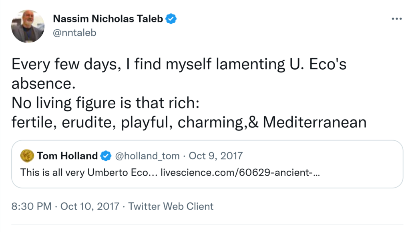410x232 pixels.
Task: Click the verified badge next to Tom Holland
Action: 106,156
